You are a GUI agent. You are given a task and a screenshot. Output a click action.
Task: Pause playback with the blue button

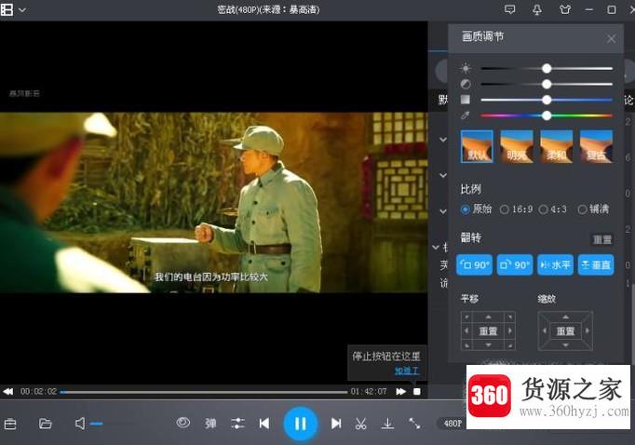300,424
